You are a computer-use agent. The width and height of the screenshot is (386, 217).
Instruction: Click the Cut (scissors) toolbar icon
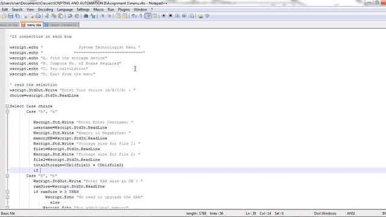click(x=47, y=16)
